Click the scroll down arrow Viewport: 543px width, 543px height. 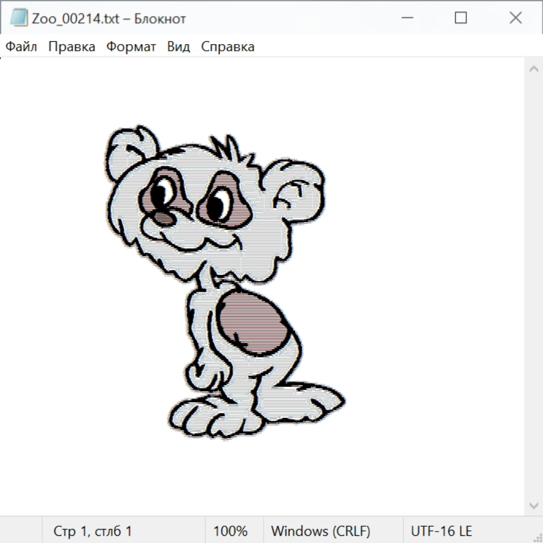pos(533,505)
